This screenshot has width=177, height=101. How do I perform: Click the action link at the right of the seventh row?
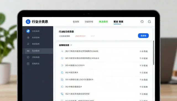(144, 94)
